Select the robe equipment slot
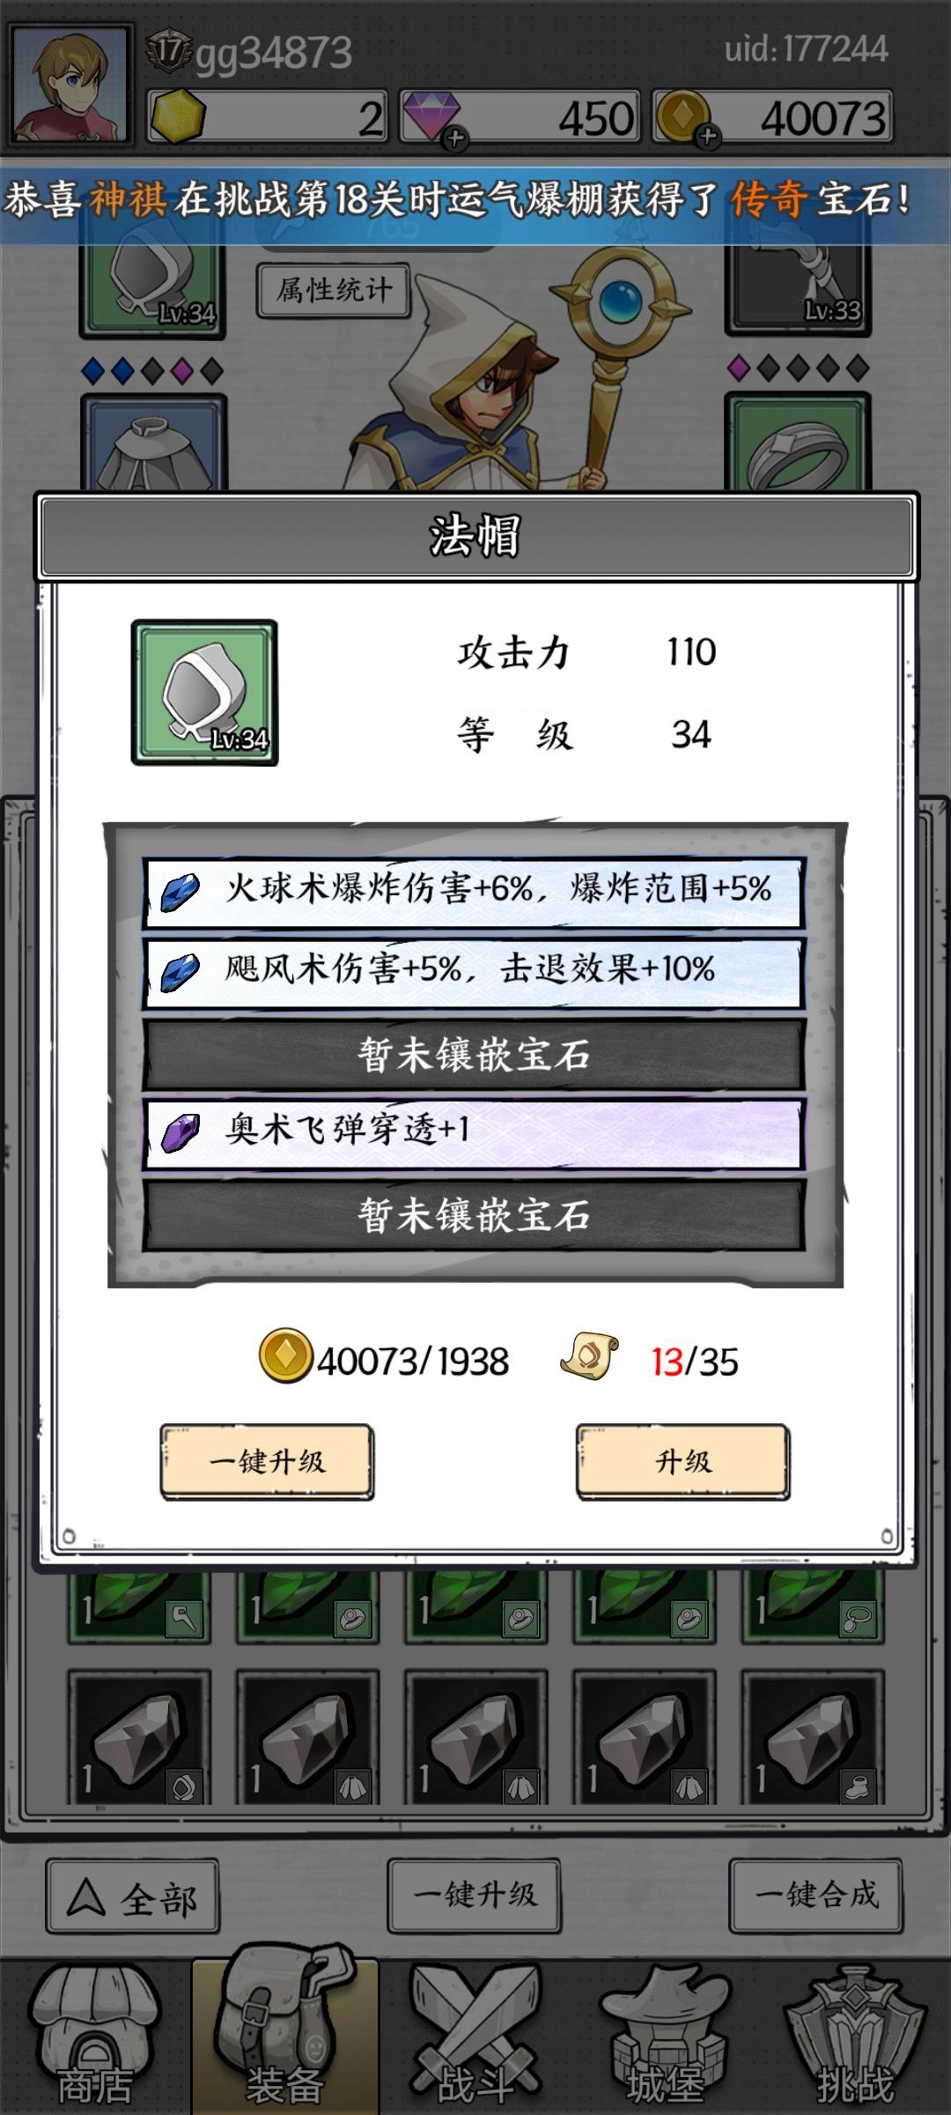951x2115 pixels. pos(154,442)
